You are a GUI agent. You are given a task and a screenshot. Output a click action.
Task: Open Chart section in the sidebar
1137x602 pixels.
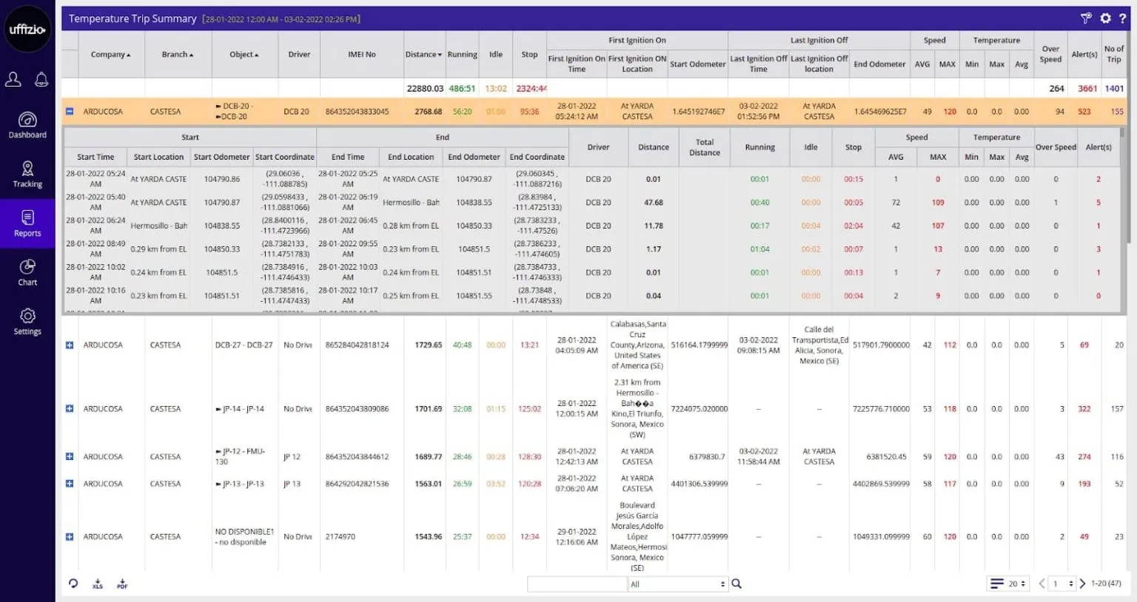tap(27, 272)
